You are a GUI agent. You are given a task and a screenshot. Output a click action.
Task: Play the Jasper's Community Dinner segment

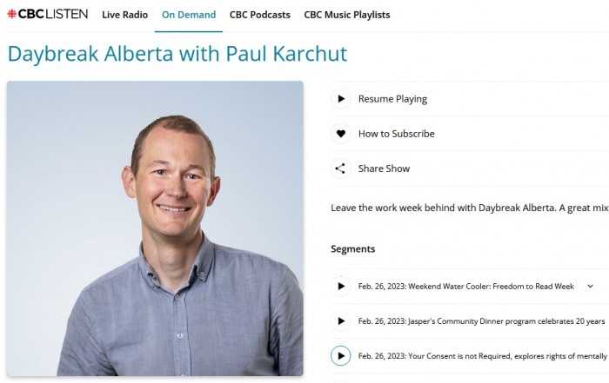pyautogui.click(x=341, y=321)
